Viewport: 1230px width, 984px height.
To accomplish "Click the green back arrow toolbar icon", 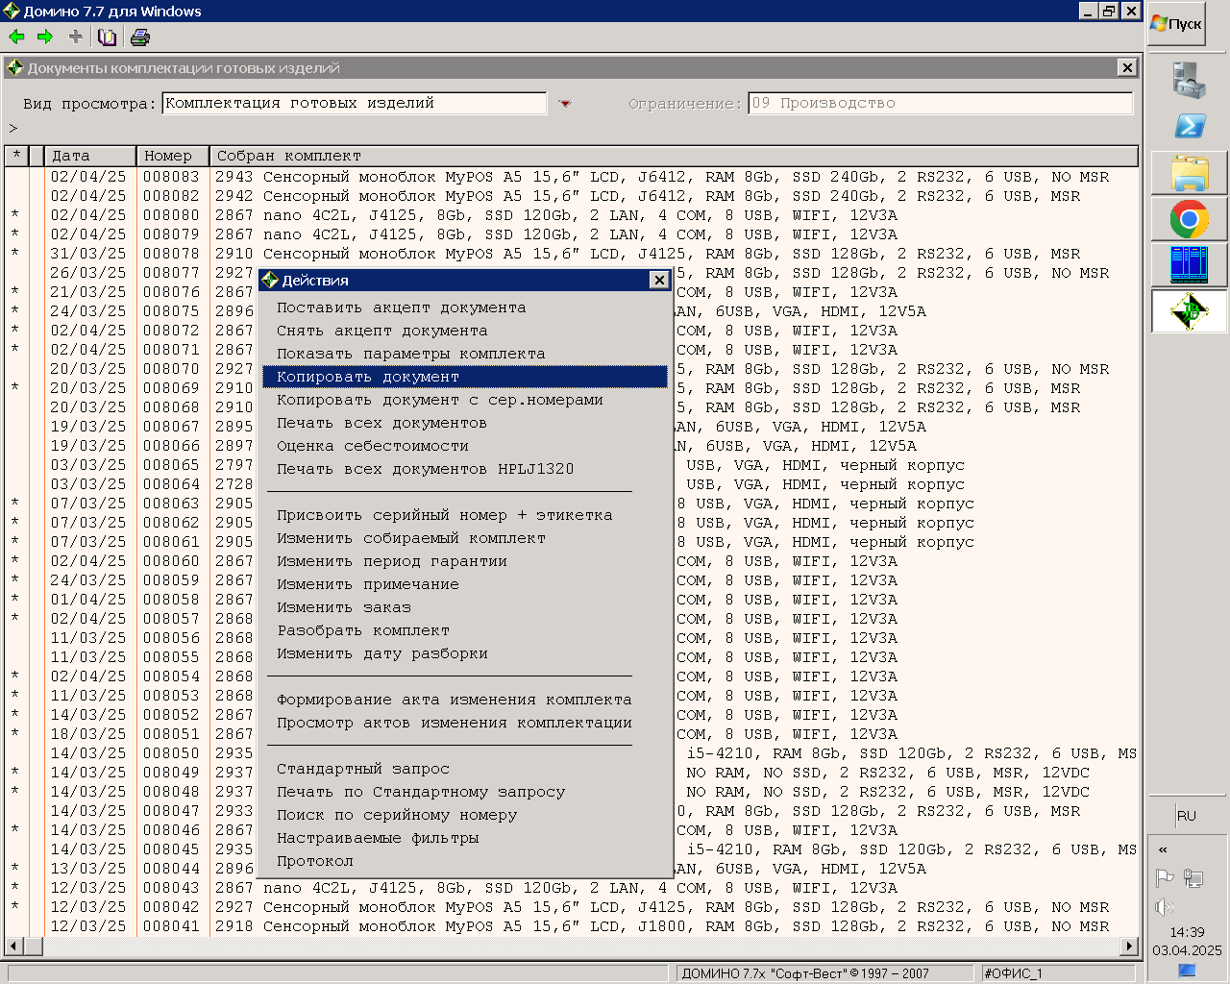I will coord(16,37).
